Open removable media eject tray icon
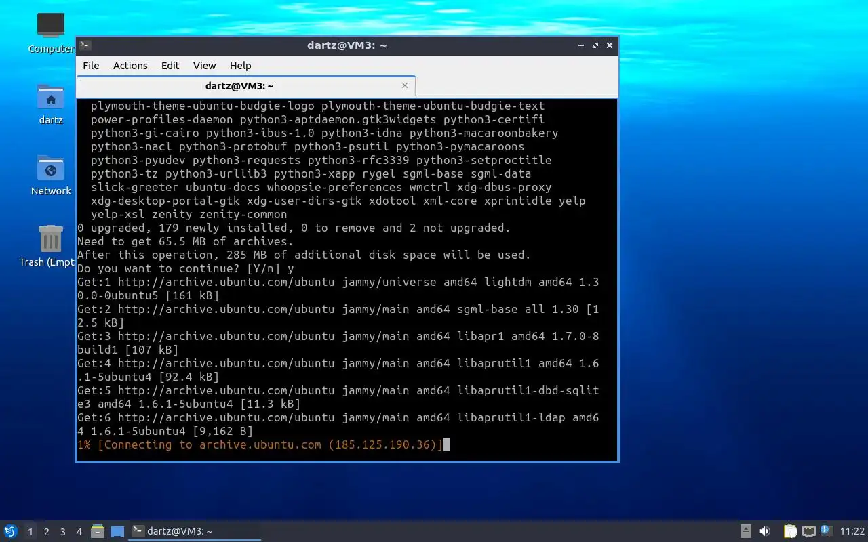This screenshot has width=868, height=542. click(745, 532)
